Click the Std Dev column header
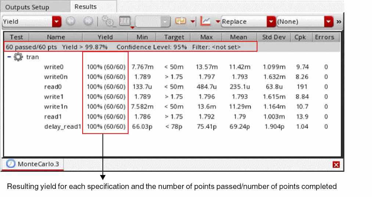This screenshot has width=372, height=197. (x=274, y=37)
